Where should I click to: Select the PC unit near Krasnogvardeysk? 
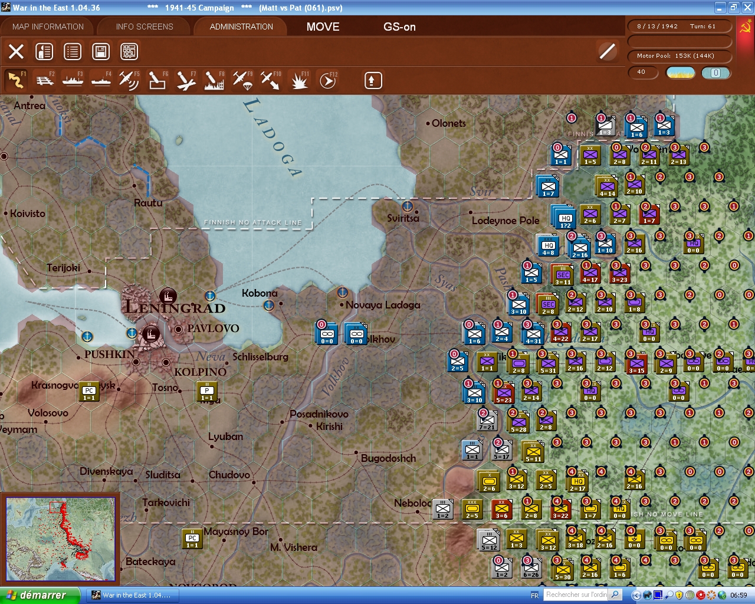click(89, 391)
